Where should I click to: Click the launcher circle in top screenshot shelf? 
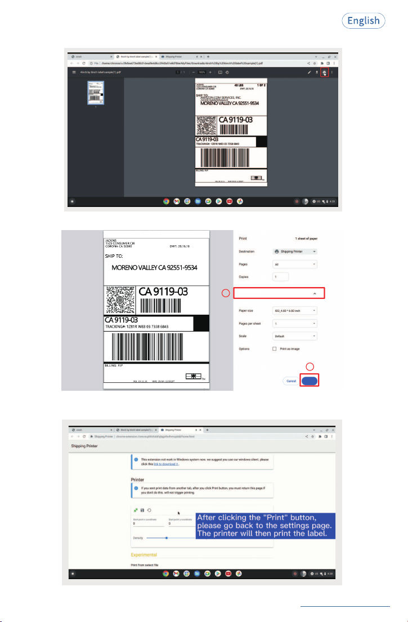coord(72,201)
